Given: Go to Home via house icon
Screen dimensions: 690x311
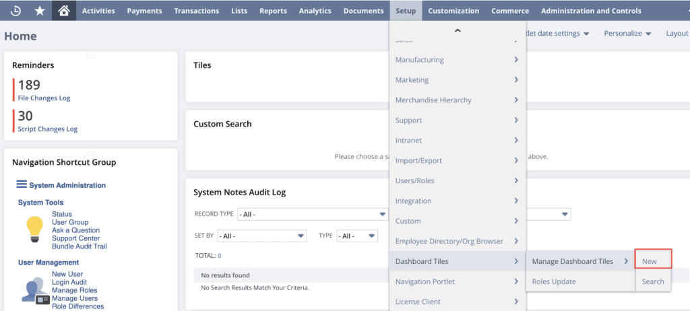Looking at the screenshot, I should click(x=63, y=11).
